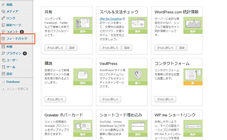Viewport: 227px width, 140px height.
Task: Click the VaultPress card title
Action: pos(108,64)
